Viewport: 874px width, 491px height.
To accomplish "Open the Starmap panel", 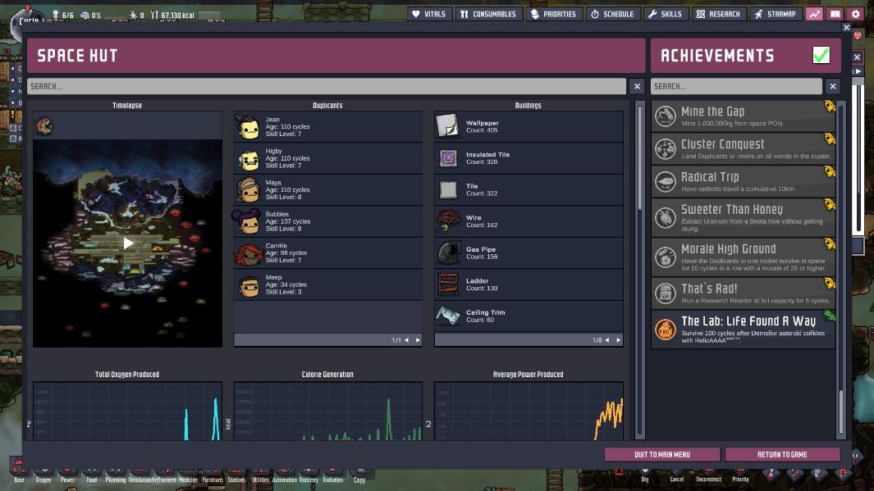I will (x=775, y=14).
